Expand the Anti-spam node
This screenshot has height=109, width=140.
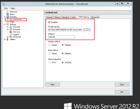[8, 29]
